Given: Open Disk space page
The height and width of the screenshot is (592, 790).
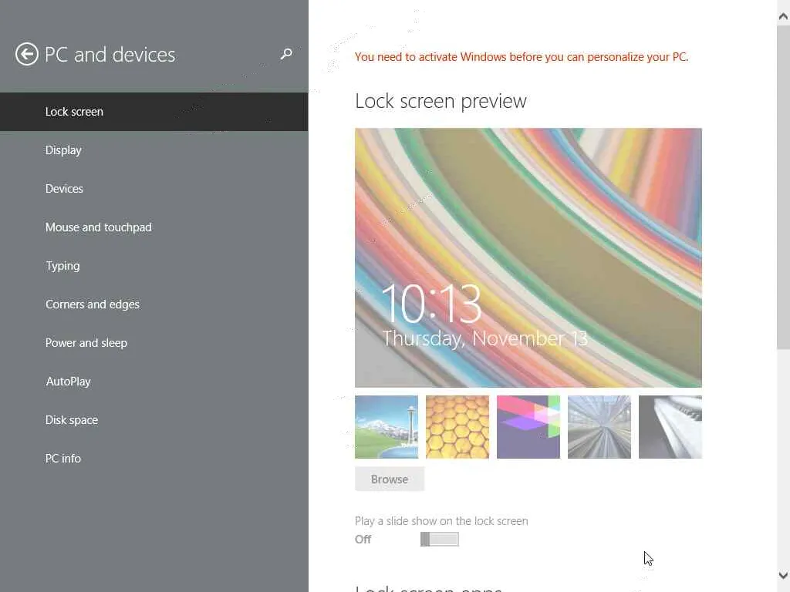Looking at the screenshot, I should click(x=72, y=420).
